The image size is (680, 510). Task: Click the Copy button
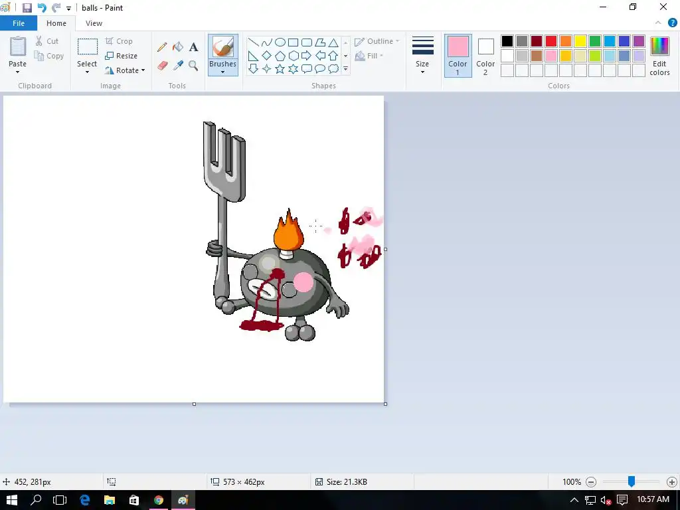(49, 56)
